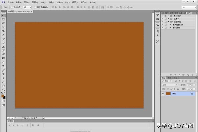
Task: Toggle lock transparent pixels in Layers
Action: click(x=168, y=89)
